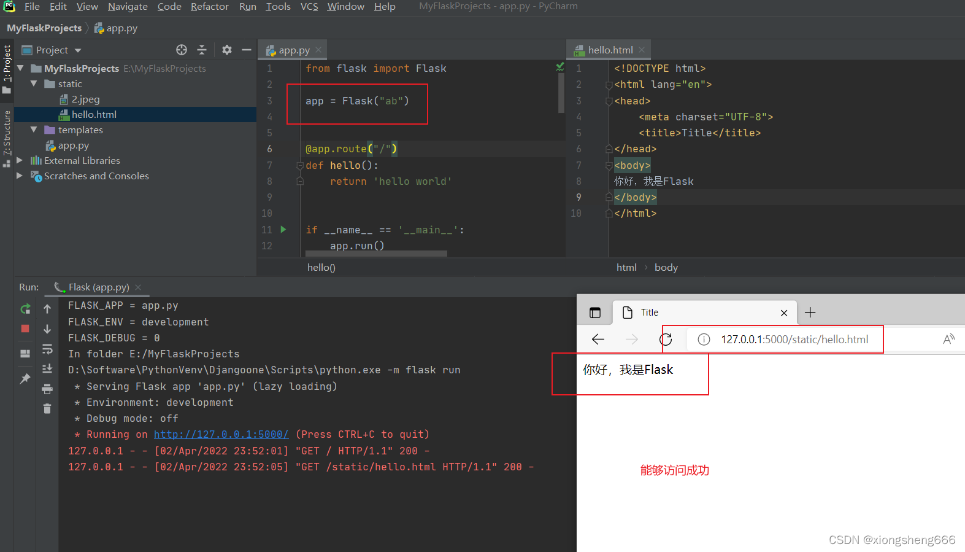Image resolution: width=965 pixels, height=552 pixels.
Task: Expand External Libraries node
Action: pos(20,160)
